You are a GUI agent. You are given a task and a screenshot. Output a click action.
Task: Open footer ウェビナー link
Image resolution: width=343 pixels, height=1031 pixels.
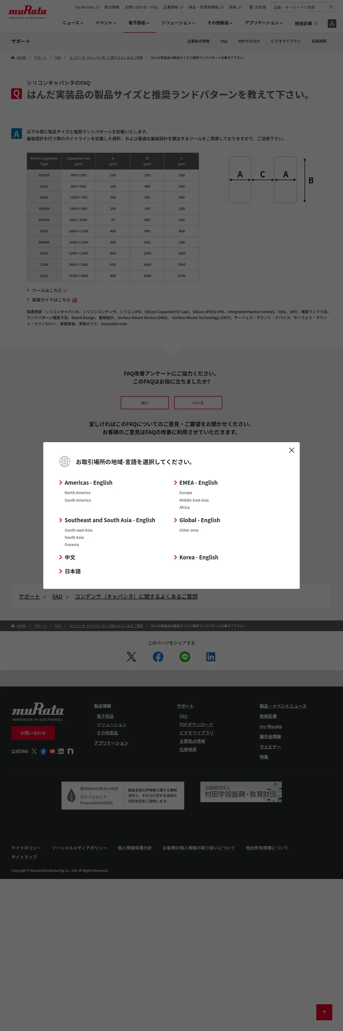[270, 747]
